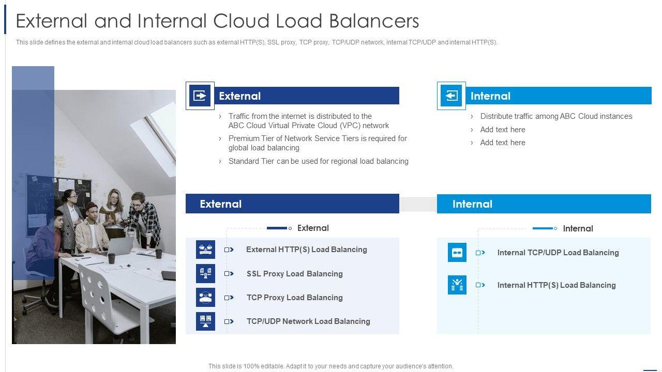Click the small arrow marker before SSL Proxy Load Balancing
Viewport: 662px width, 372px height.
click(x=229, y=274)
